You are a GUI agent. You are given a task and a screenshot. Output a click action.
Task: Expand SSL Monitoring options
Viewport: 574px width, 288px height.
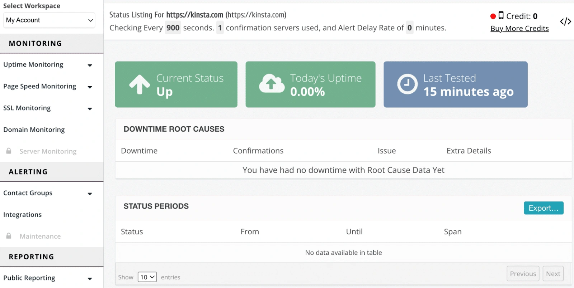pyautogui.click(x=90, y=109)
